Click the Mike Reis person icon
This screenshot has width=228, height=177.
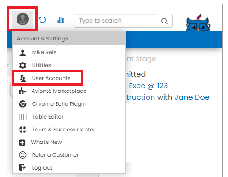click(x=23, y=52)
